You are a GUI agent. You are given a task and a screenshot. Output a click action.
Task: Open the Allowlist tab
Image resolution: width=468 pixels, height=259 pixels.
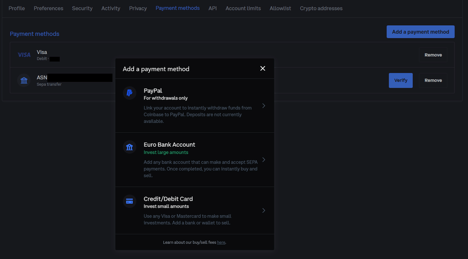(x=281, y=8)
